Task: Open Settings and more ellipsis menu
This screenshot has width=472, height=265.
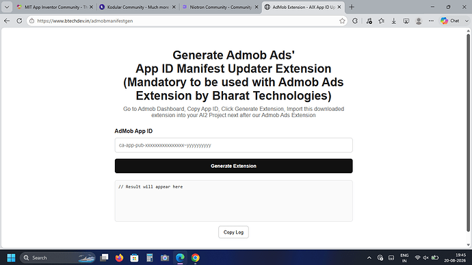Action: pyautogui.click(x=431, y=21)
